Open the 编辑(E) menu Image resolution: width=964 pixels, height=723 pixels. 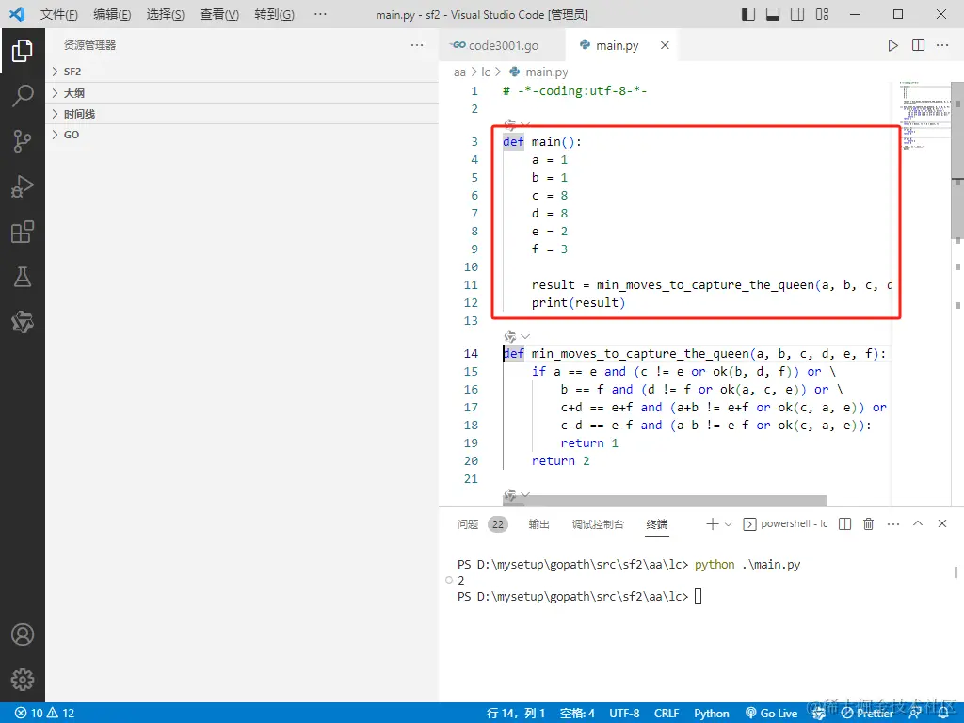coord(112,14)
